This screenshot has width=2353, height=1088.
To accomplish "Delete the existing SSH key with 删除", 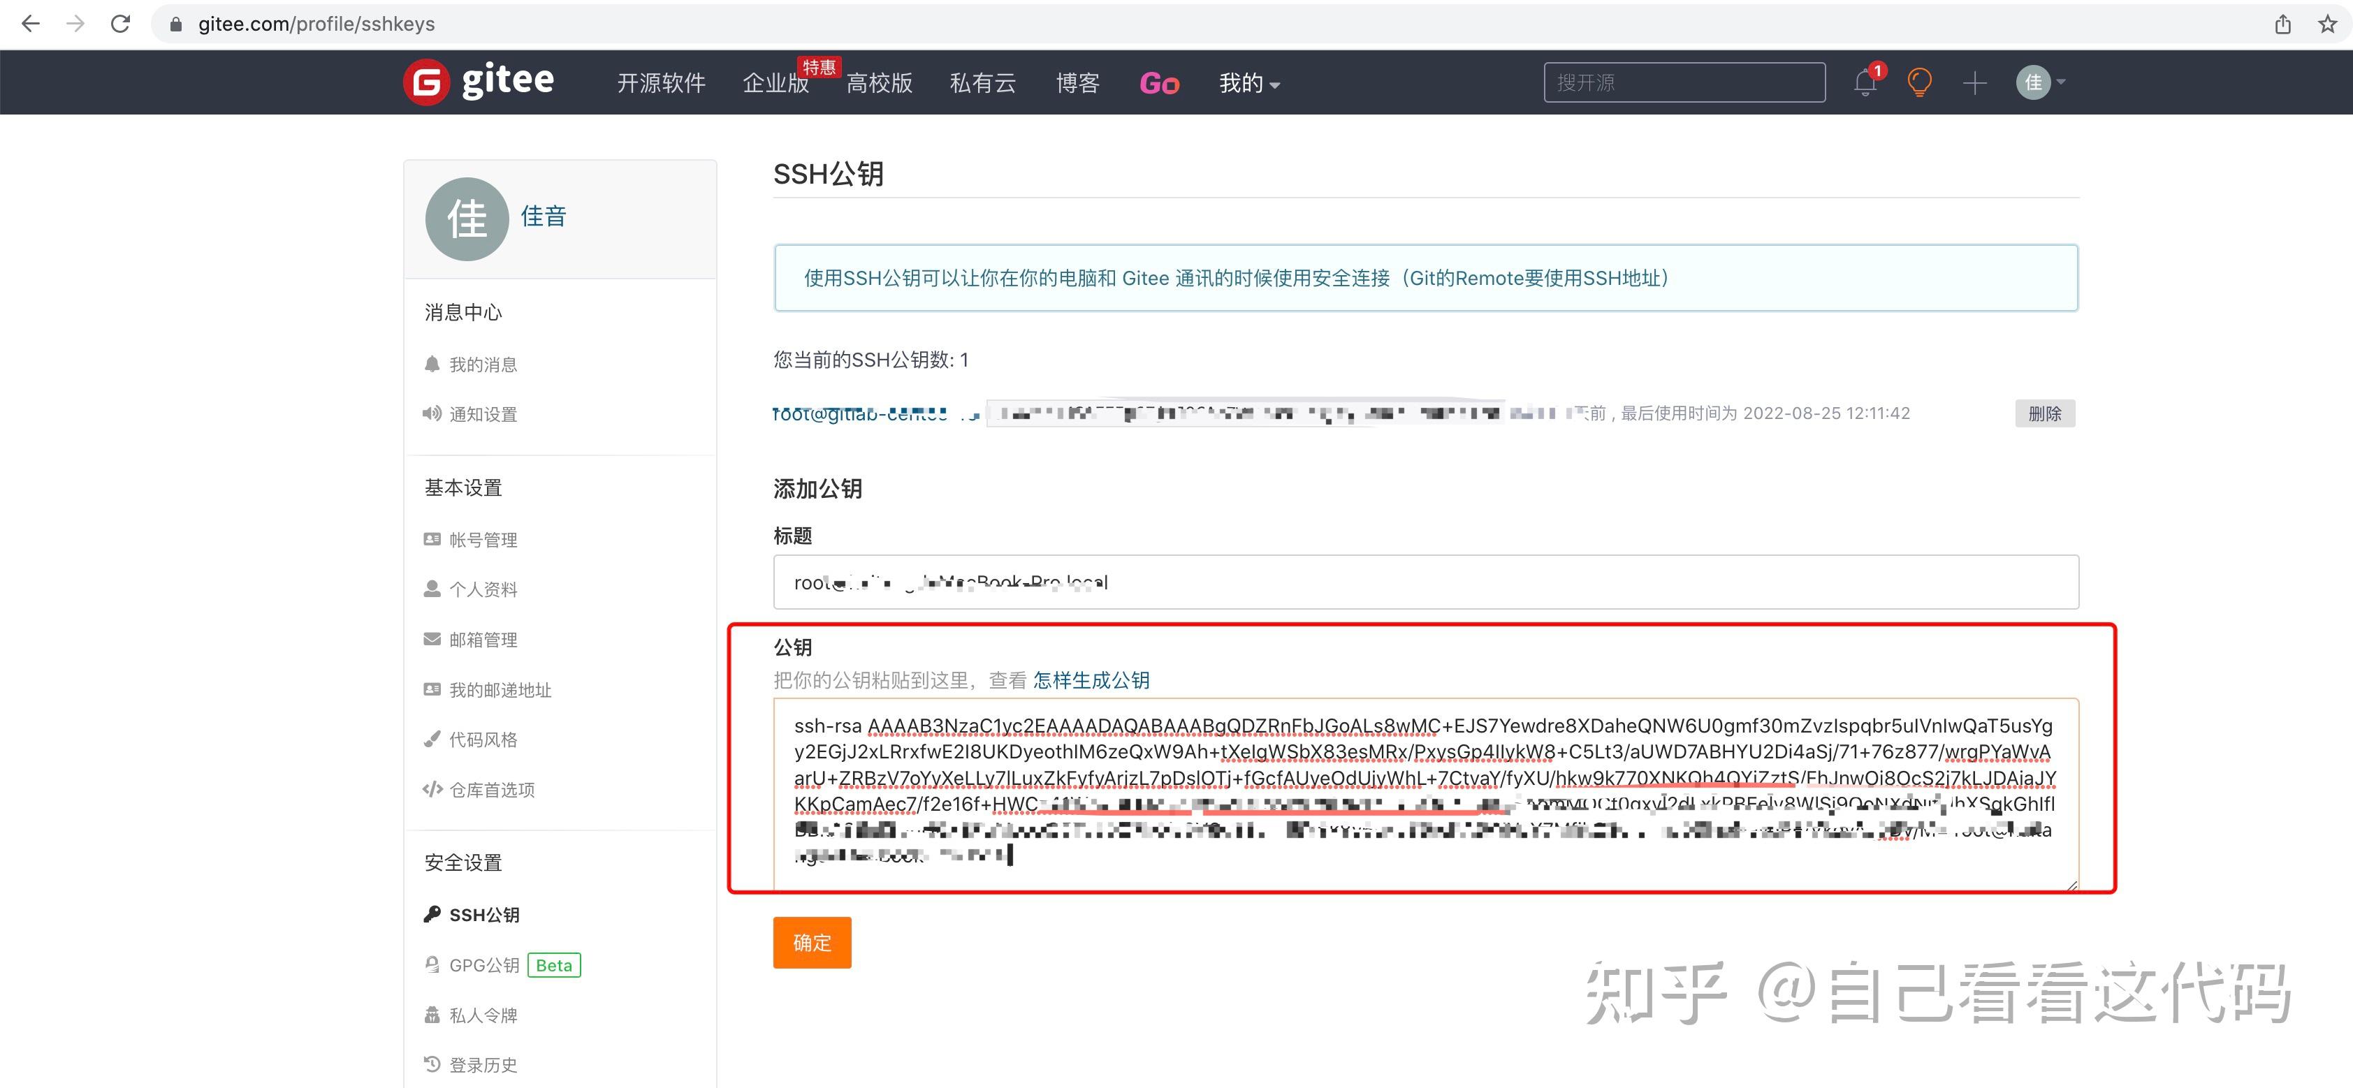I will 2044,413.
